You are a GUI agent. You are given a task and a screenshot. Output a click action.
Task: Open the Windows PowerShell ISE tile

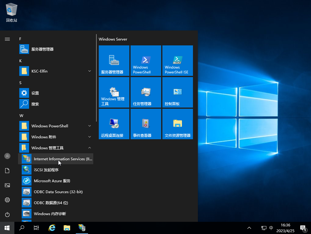tap(177, 61)
